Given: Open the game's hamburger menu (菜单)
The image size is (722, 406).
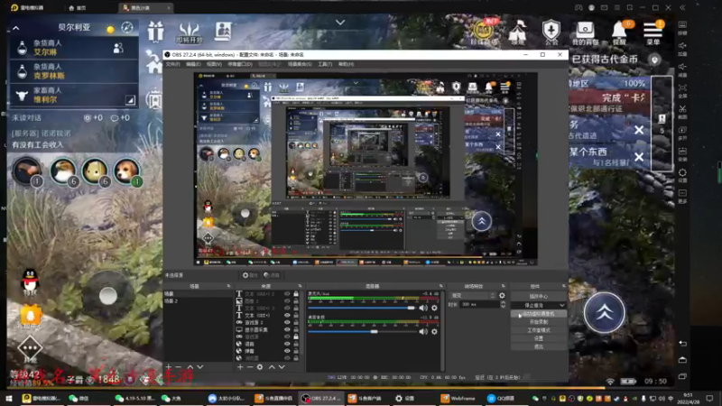Looking at the screenshot, I should (x=653, y=31).
